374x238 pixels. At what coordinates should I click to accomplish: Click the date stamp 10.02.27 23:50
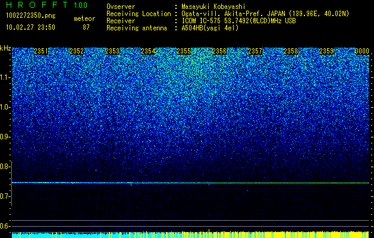coord(30,27)
